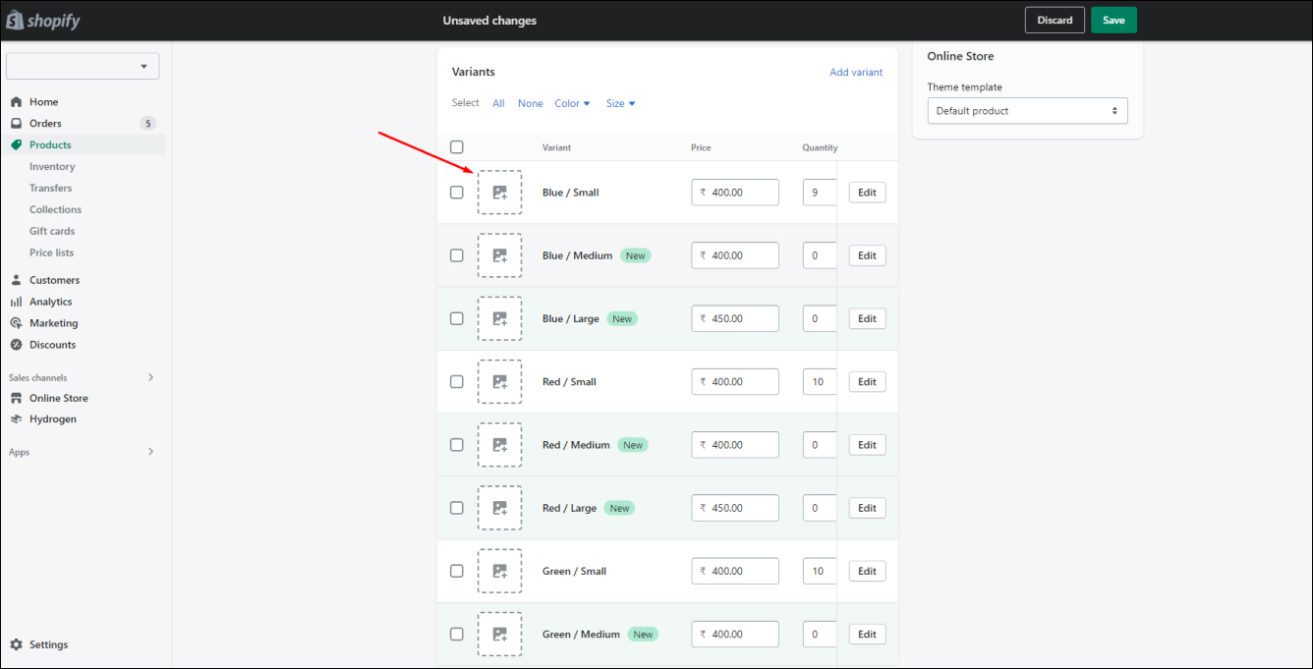Check the select-all variants header checkbox
This screenshot has height=669, width=1313.
click(457, 147)
